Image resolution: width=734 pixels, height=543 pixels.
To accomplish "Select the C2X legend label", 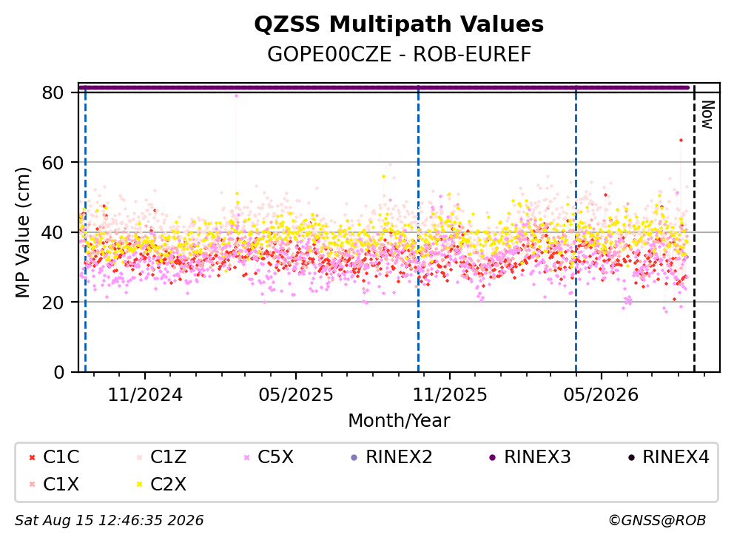I will 168,484.
